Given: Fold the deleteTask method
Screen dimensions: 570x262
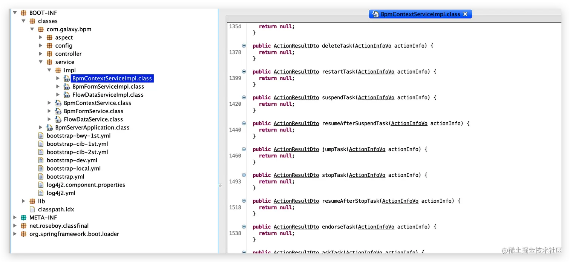Looking at the screenshot, I should click(x=244, y=46).
